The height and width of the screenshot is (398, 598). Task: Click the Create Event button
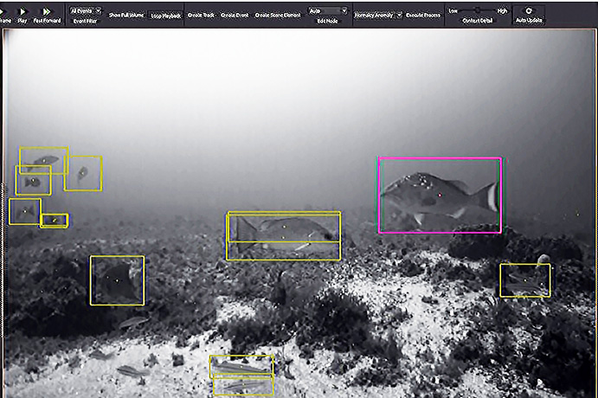tap(235, 16)
